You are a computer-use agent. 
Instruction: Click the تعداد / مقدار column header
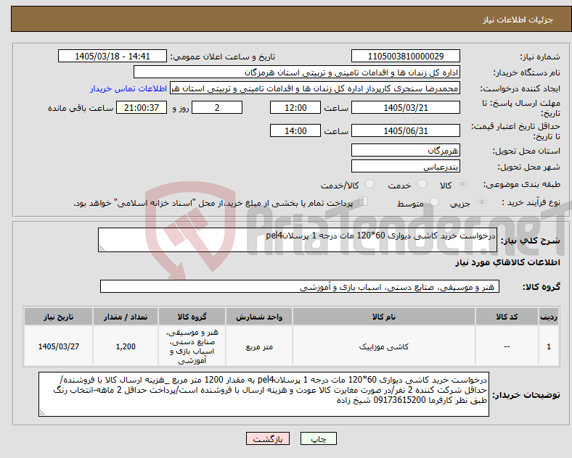click(126, 317)
